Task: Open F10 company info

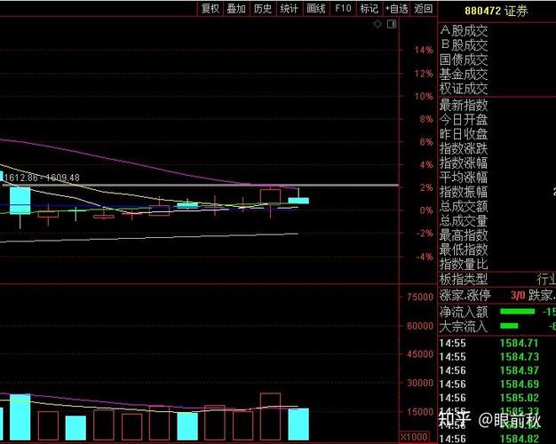Action: [x=343, y=9]
